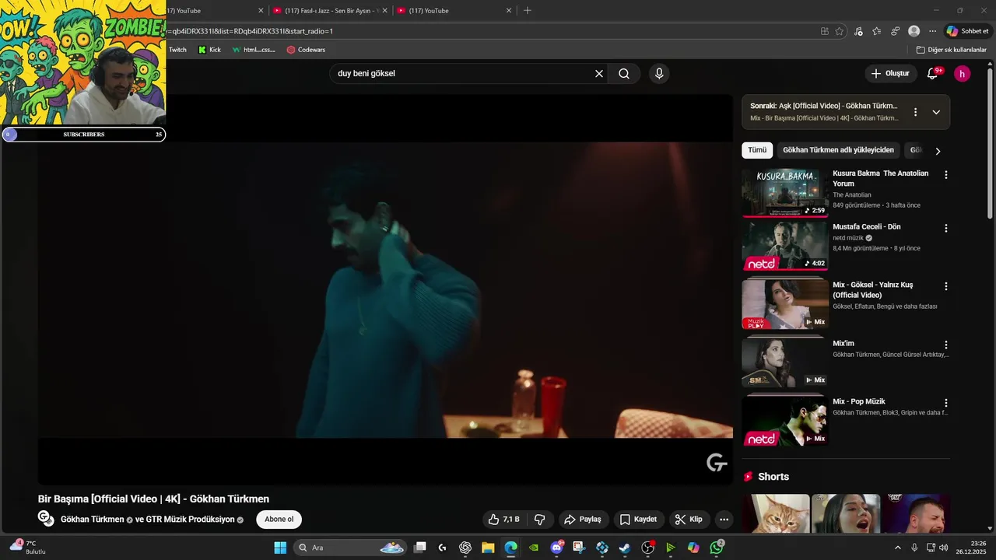
Task: Open the Gökhan Türkmen channel link
Action: point(93,520)
